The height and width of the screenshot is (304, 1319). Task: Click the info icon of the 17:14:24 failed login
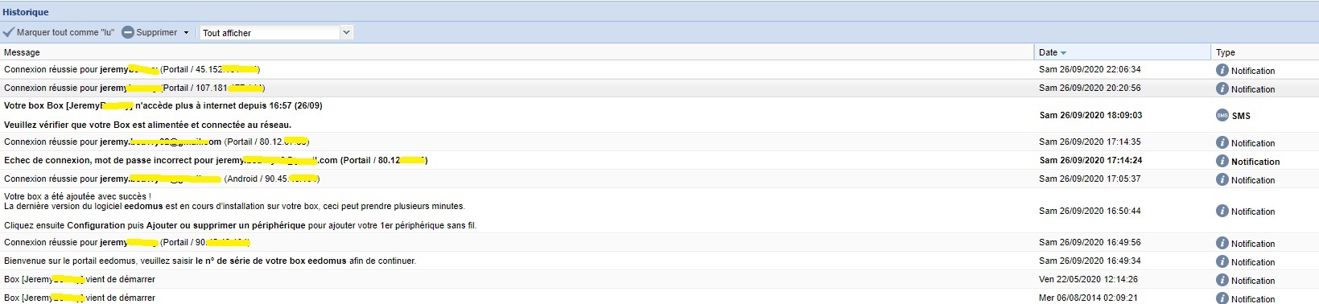tap(1222, 161)
